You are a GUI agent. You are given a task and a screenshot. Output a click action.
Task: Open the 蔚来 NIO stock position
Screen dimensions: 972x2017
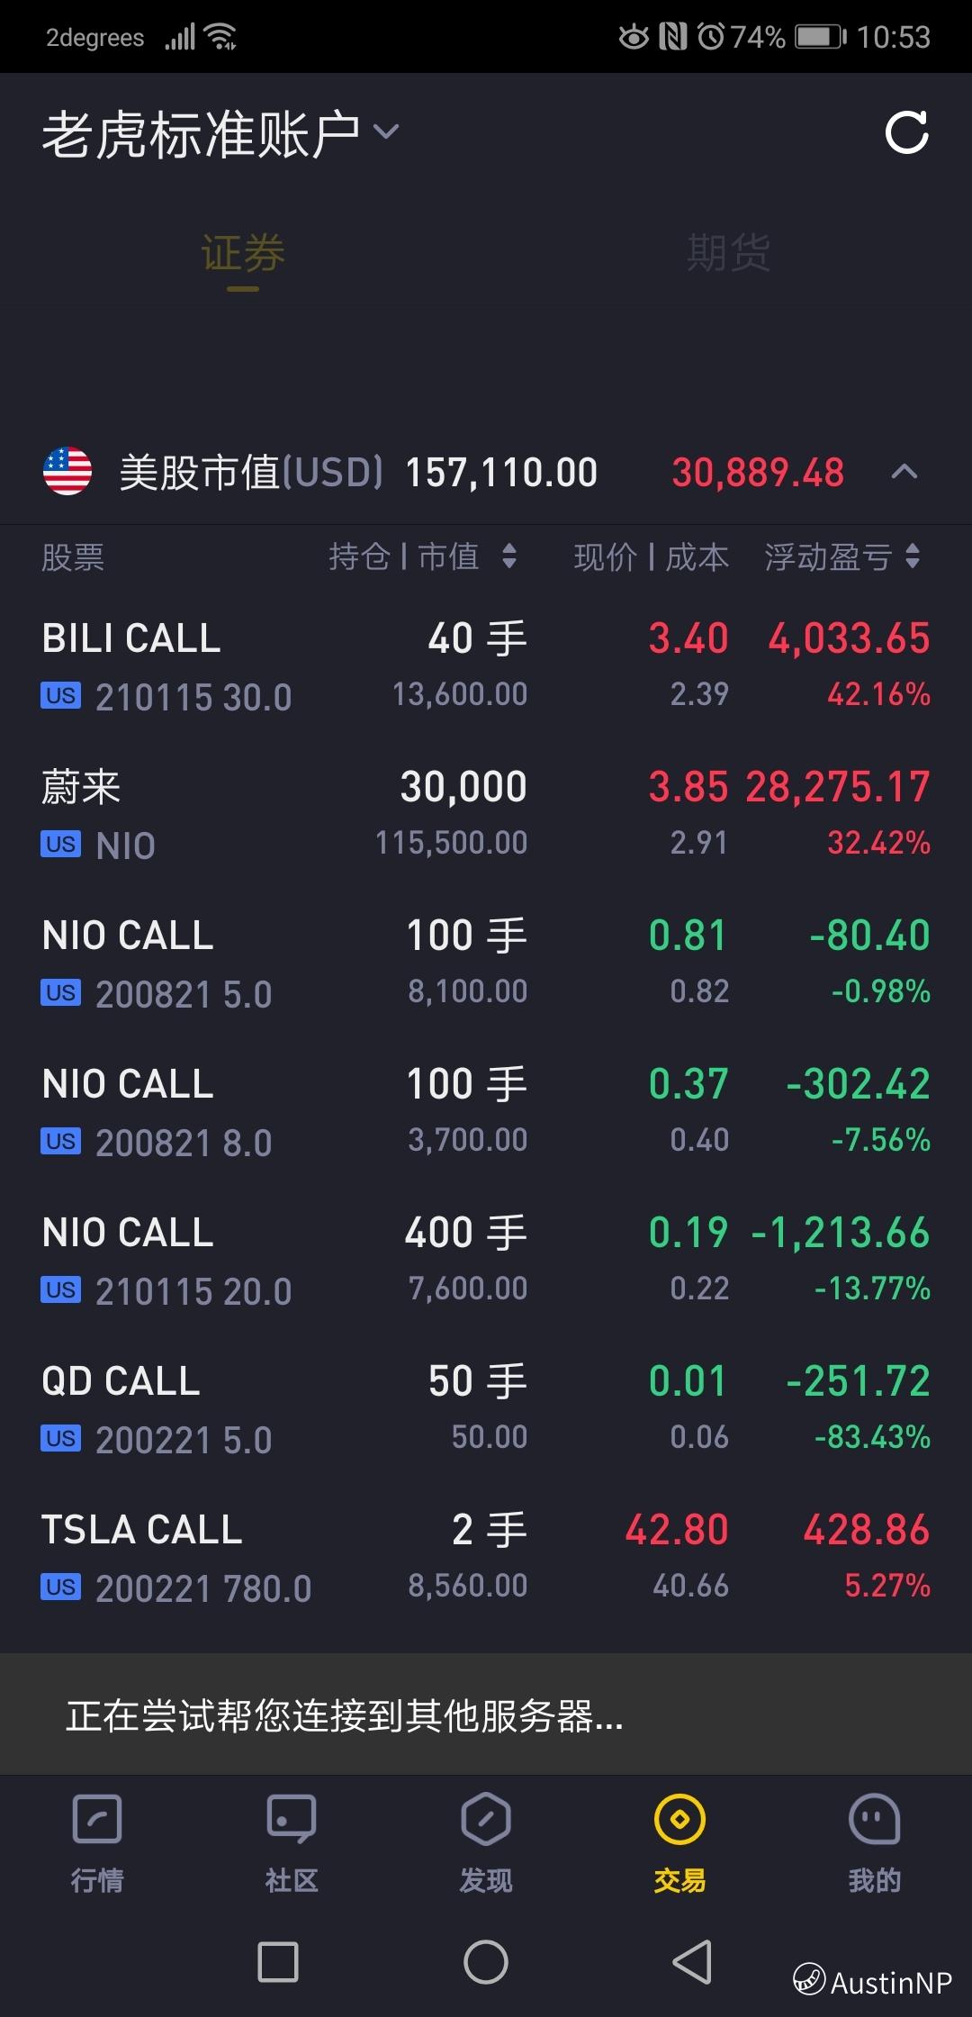(x=486, y=815)
